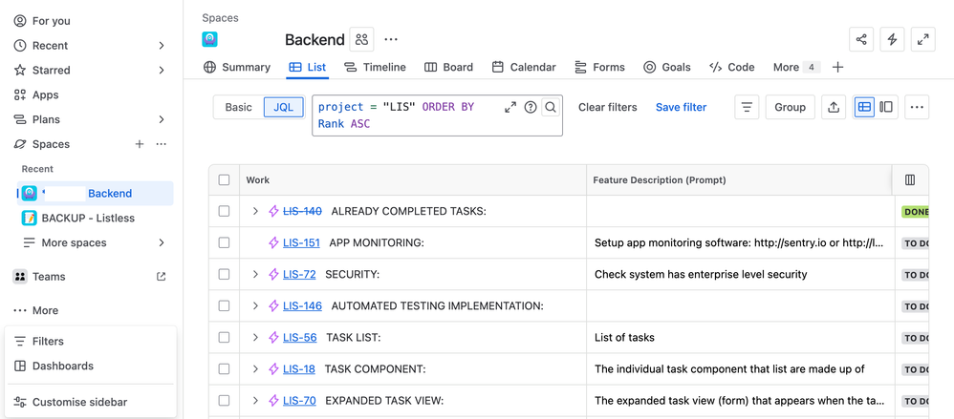Open the filter lines icon beside Group

pyautogui.click(x=747, y=108)
